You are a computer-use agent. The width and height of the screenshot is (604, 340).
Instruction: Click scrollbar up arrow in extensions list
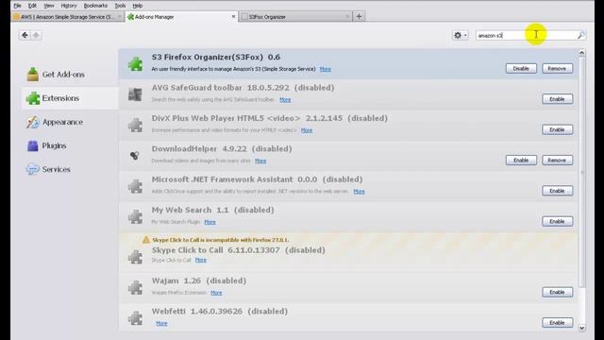pos(581,53)
